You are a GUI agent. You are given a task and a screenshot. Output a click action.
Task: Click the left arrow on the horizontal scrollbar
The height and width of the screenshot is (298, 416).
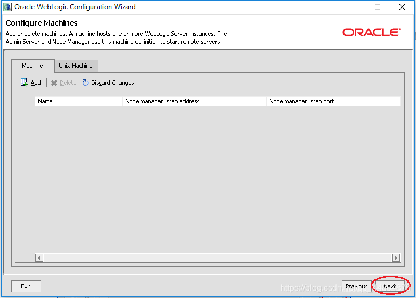point(39,257)
